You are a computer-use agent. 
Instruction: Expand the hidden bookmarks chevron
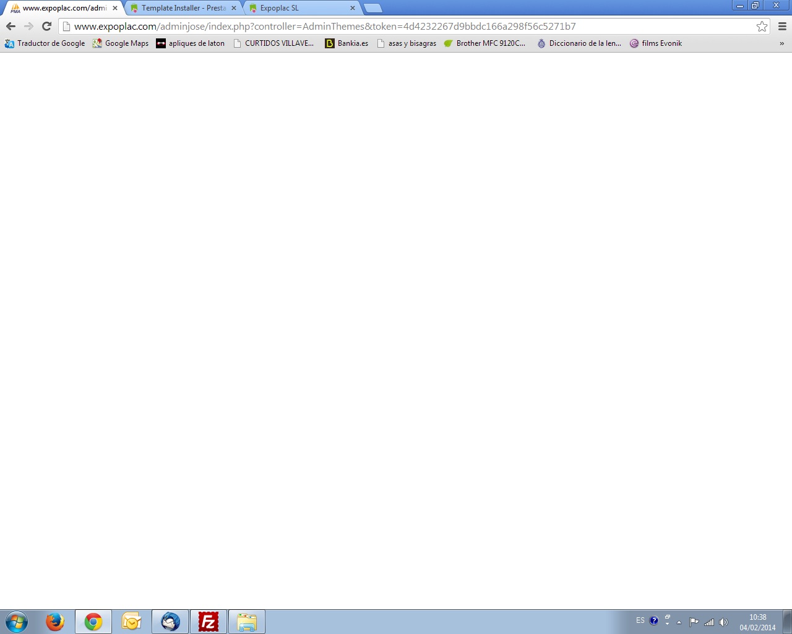pyautogui.click(x=782, y=43)
